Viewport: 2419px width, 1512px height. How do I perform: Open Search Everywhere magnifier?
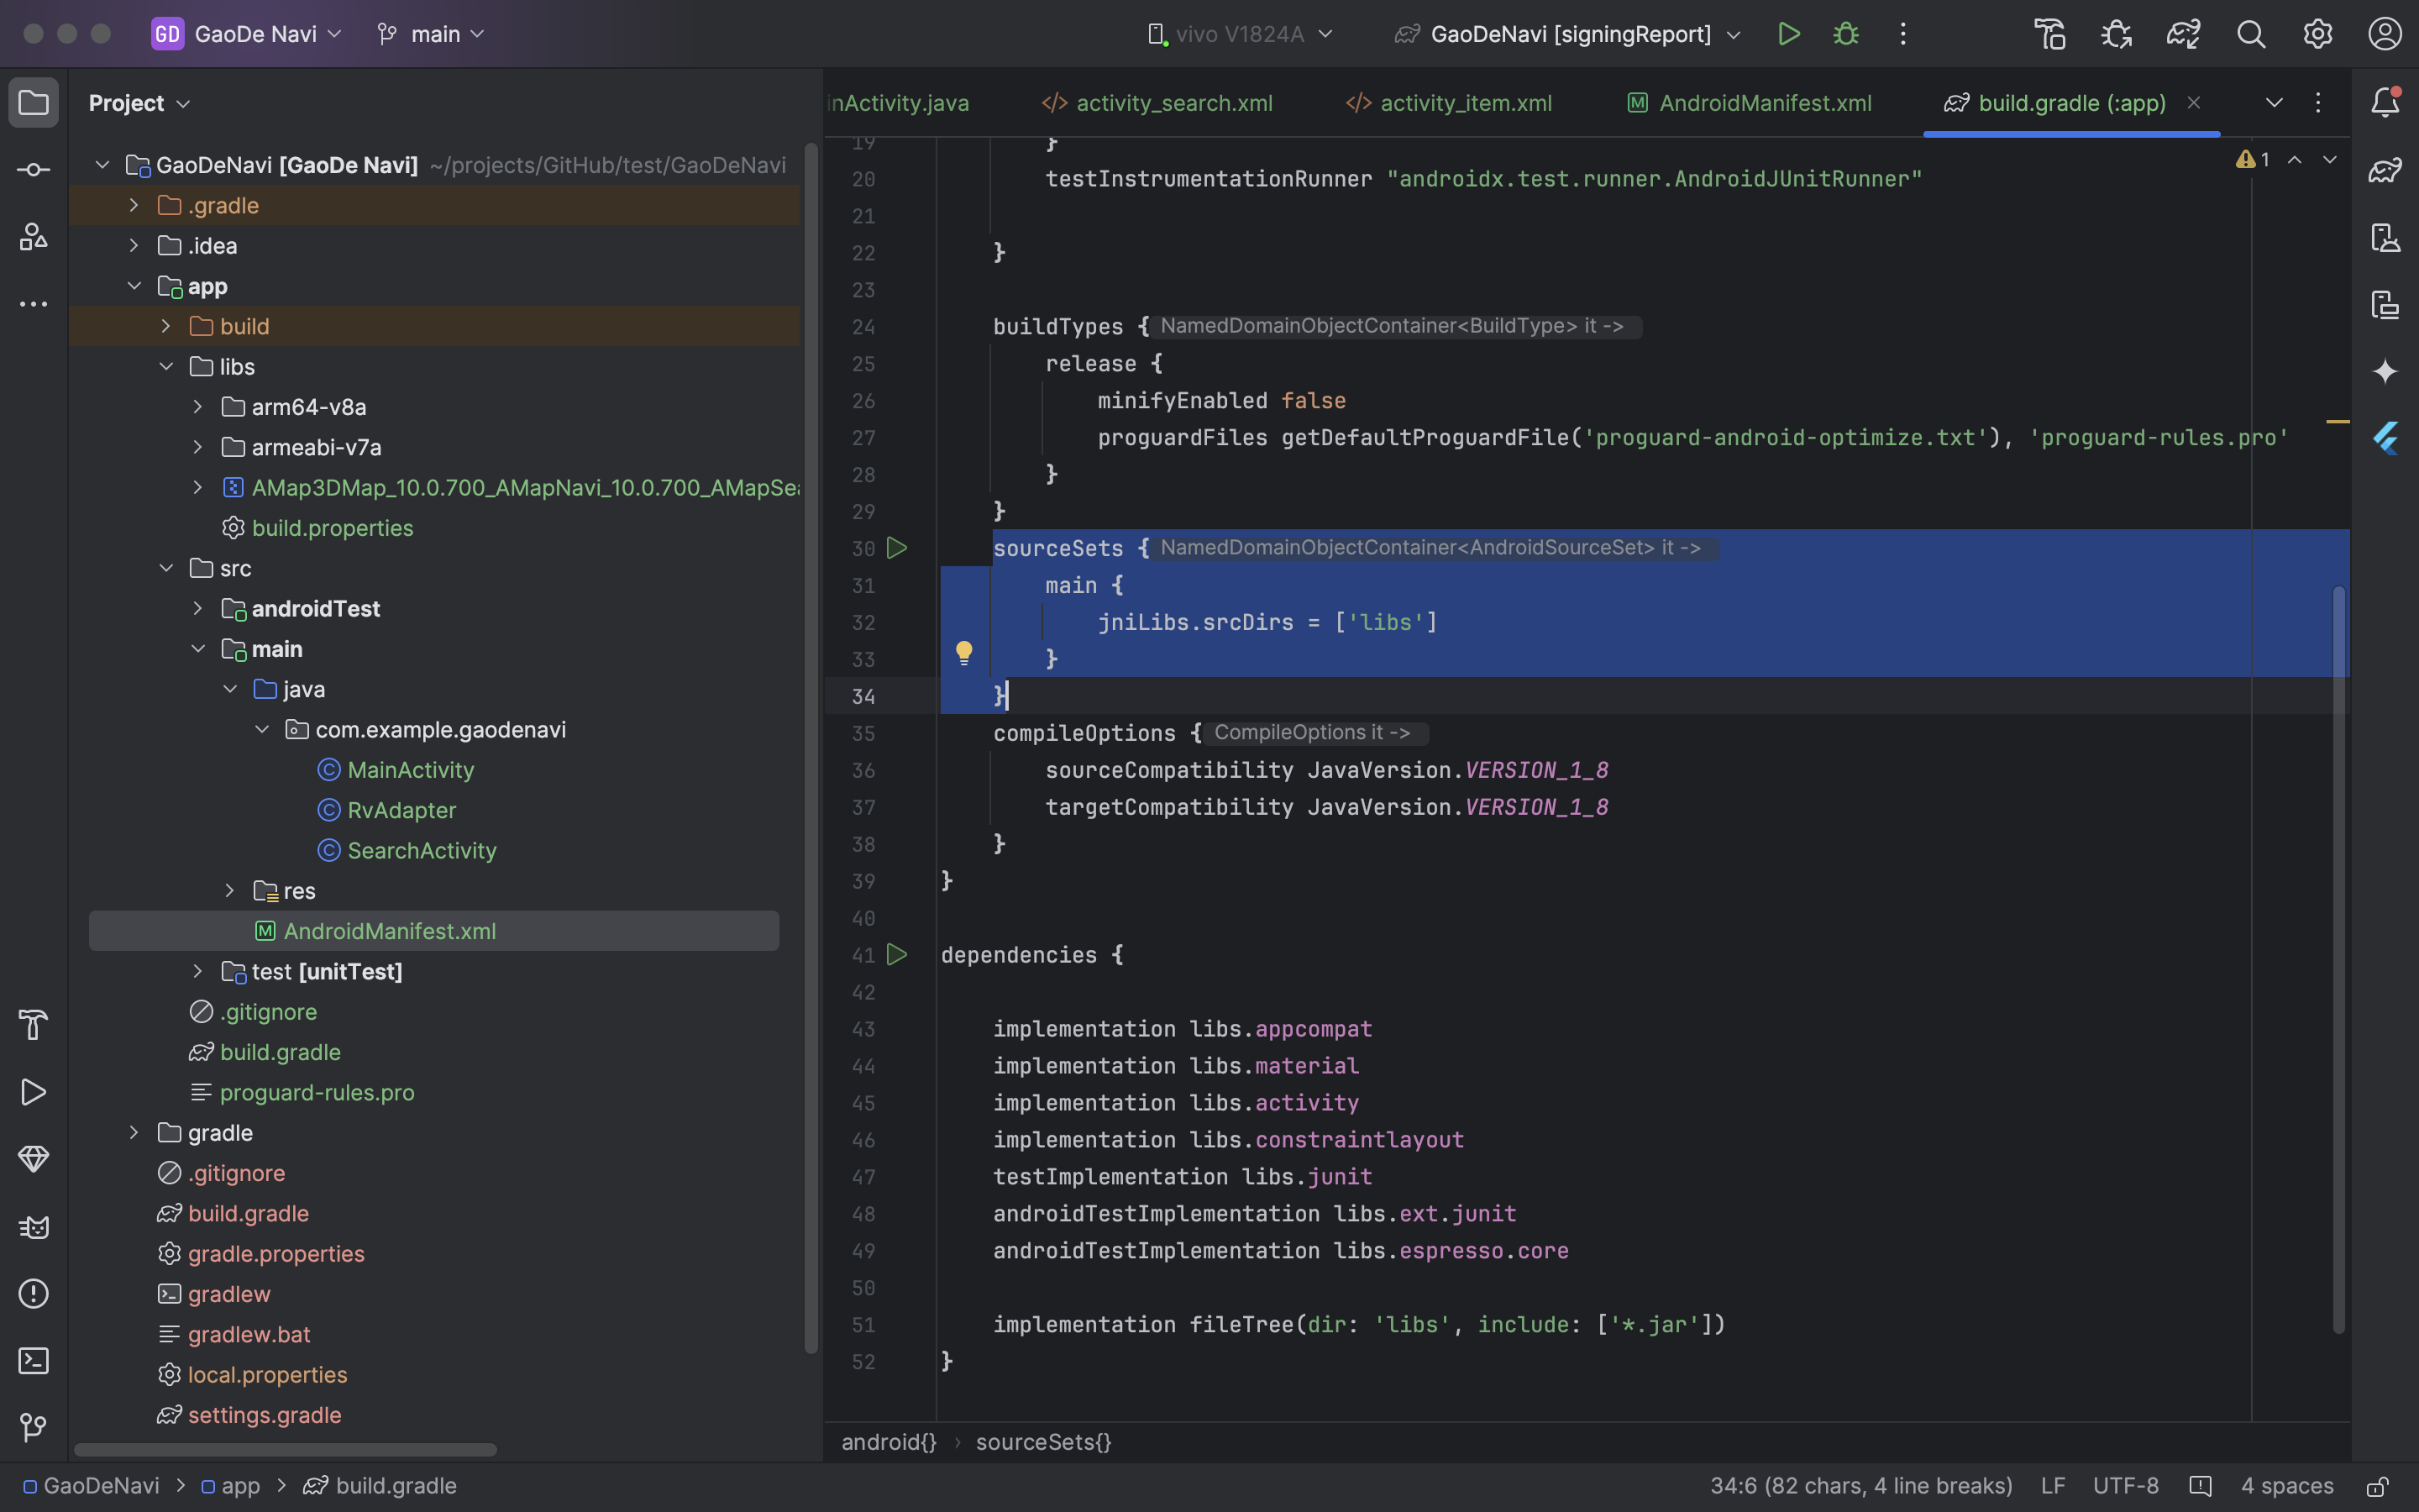point(2250,34)
